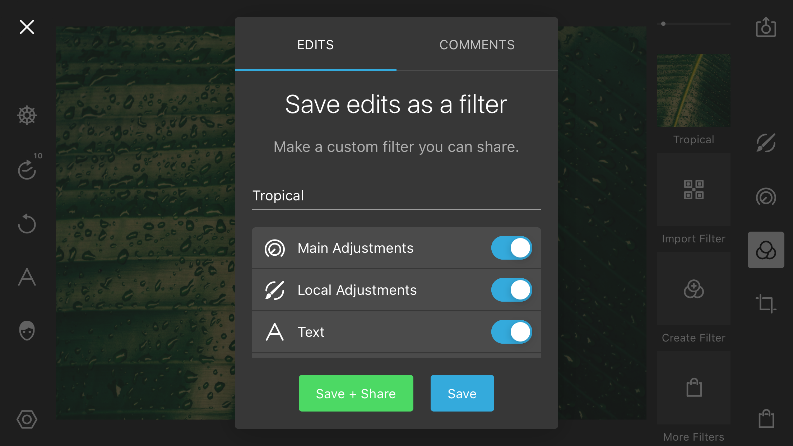Click the green Save + Share button
793x446 pixels.
point(356,393)
